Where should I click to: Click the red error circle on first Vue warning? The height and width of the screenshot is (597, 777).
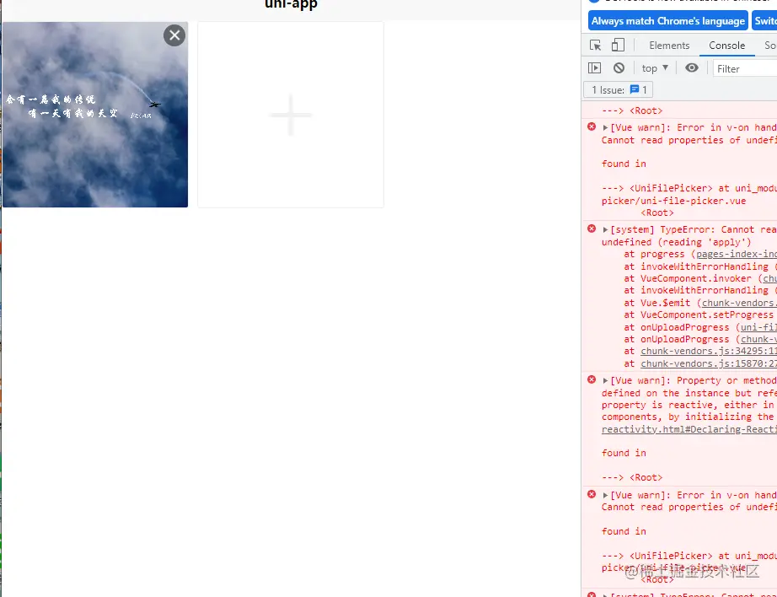[x=591, y=126]
